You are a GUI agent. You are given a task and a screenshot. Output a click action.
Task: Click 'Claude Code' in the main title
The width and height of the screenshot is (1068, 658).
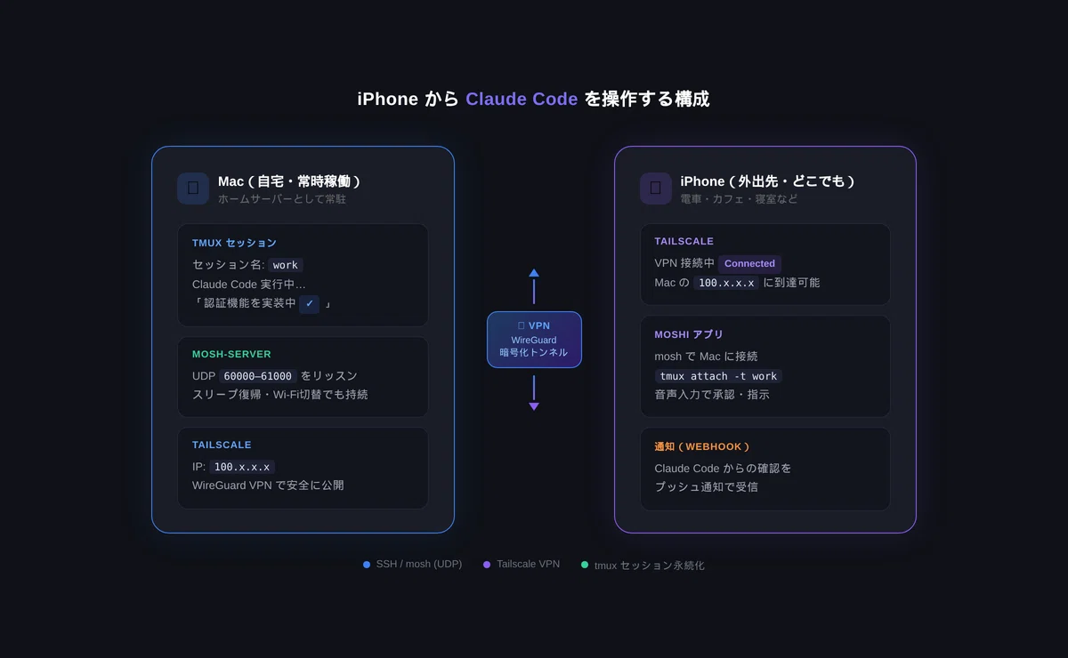click(522, 99)
